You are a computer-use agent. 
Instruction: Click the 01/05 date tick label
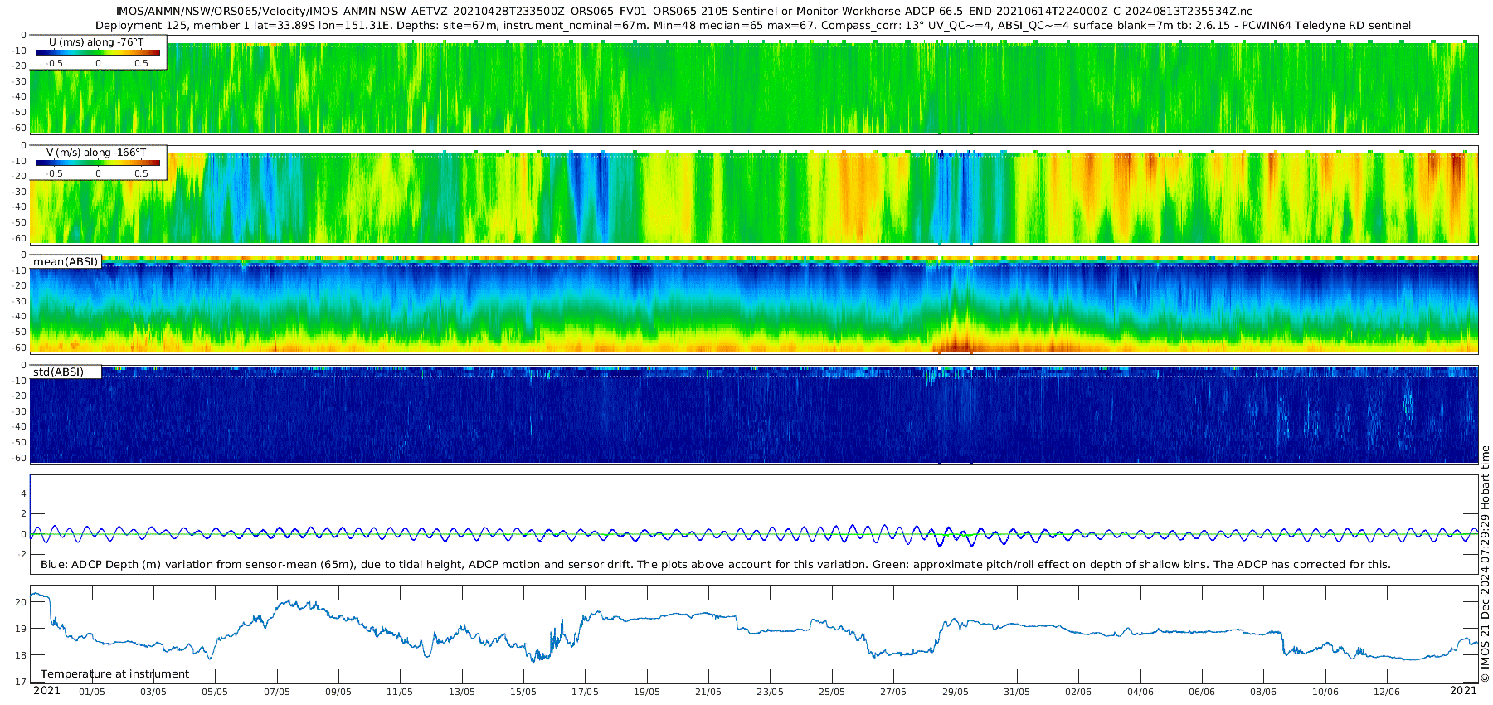(x=91, y=693)
